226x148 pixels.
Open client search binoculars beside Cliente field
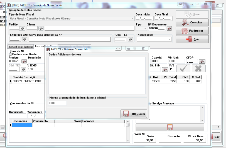pos(41,28)
